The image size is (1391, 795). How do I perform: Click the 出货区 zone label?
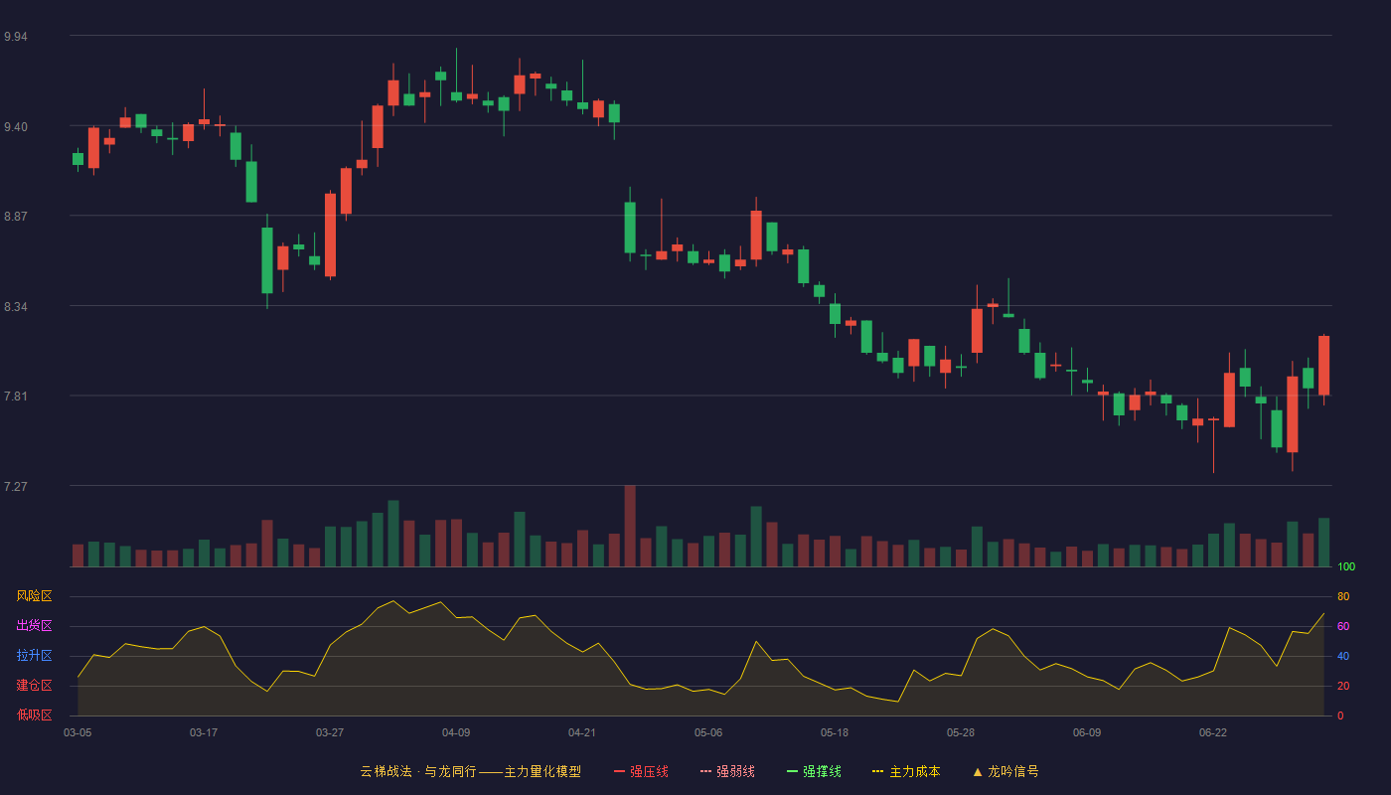point(34,626)
